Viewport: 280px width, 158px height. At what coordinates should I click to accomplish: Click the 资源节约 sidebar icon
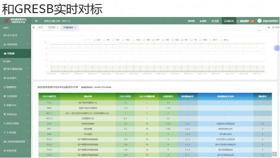coord(5,105)
